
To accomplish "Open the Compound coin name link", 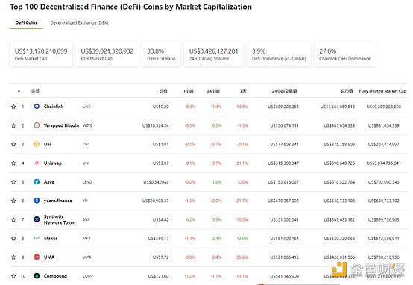I will click(55, 276).
